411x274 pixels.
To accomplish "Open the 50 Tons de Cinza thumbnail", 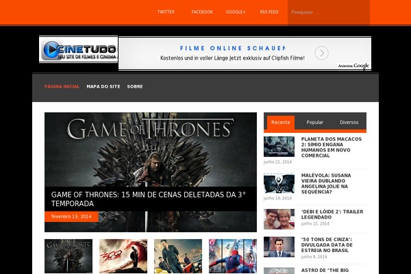I will tap(279, 247).
